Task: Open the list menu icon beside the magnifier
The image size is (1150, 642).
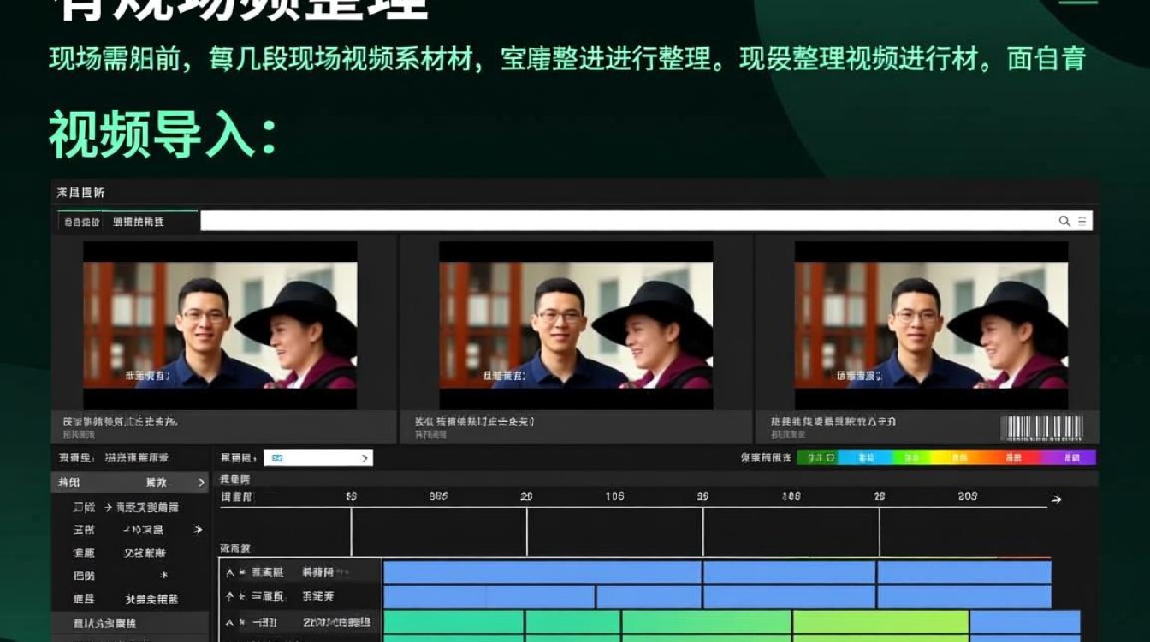Action: (1082, 221)
